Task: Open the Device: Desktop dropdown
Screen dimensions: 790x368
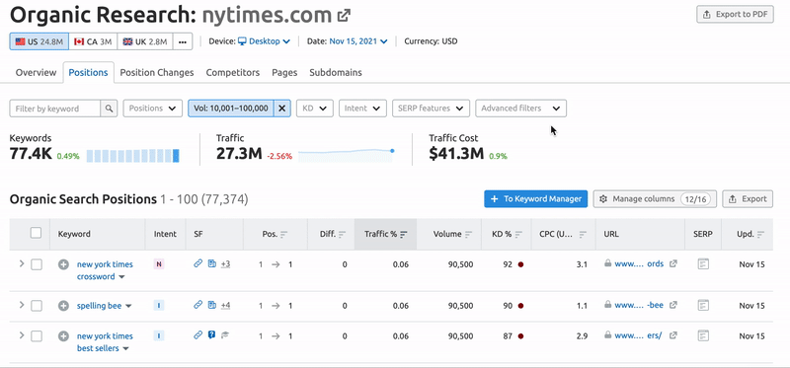Action: tap(264, 41)
